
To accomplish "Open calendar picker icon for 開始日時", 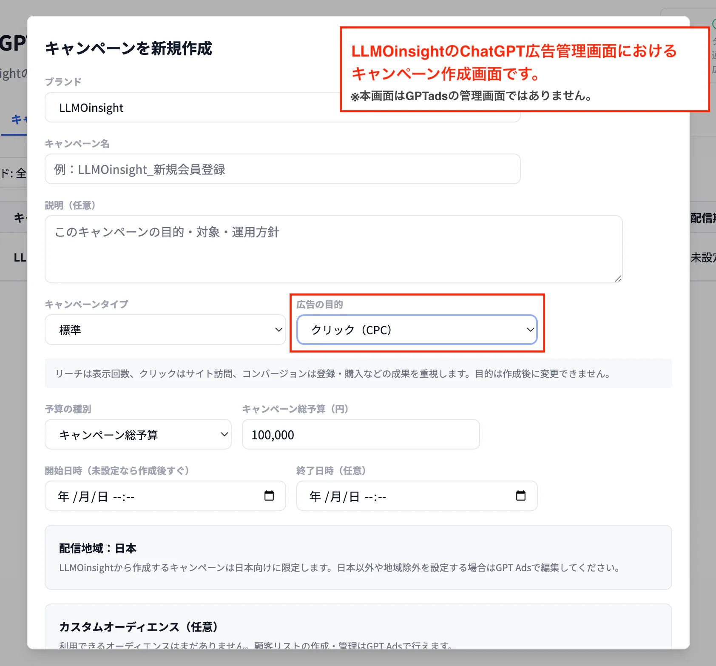I will [269, 496].
